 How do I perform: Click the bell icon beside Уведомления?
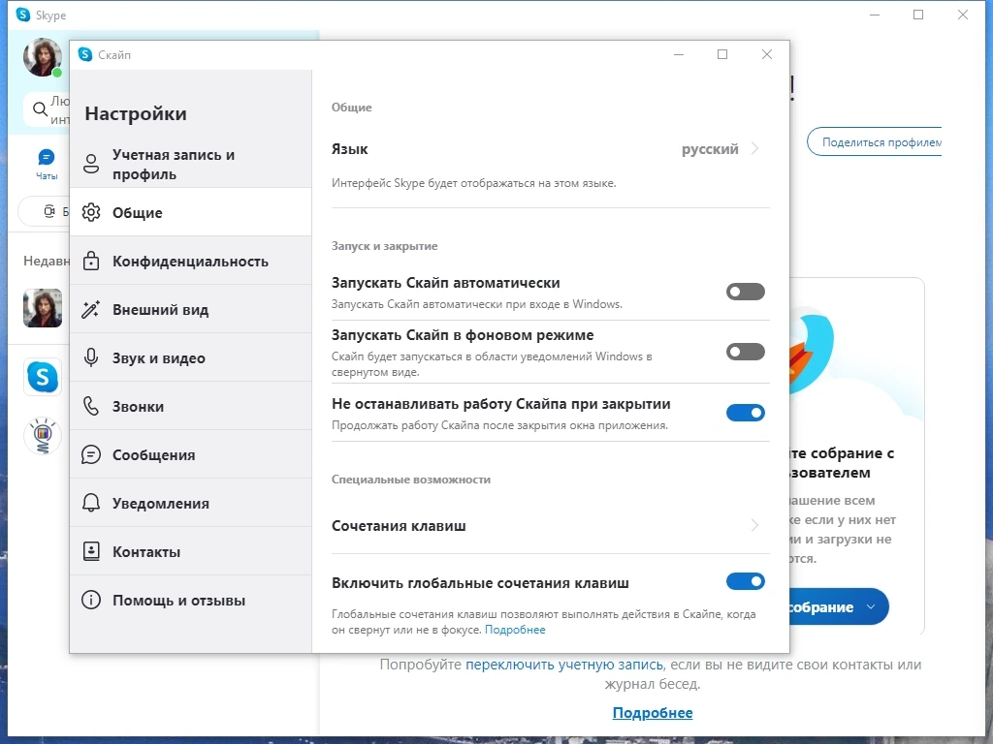click(91, 503)
